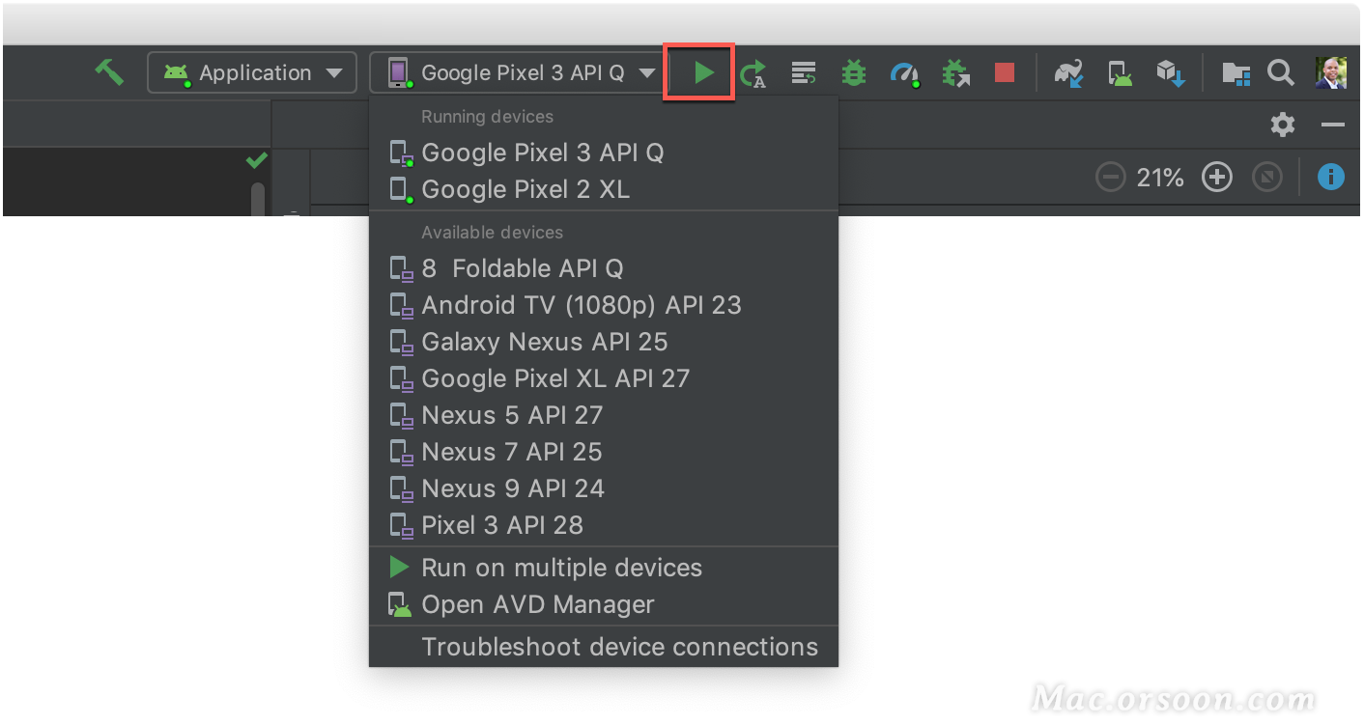Hide the panel with the minus icon

click(1333, 125)
